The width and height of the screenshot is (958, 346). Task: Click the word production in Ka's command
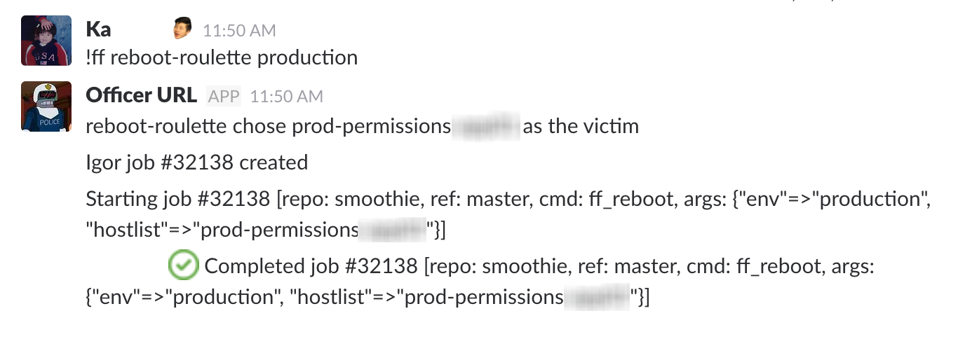click(x=307, y=57)
